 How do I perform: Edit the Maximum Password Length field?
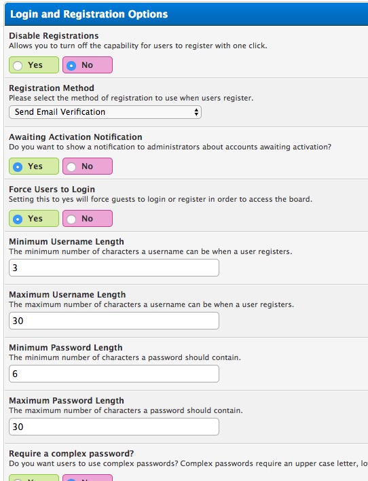[x=114, y=427]
